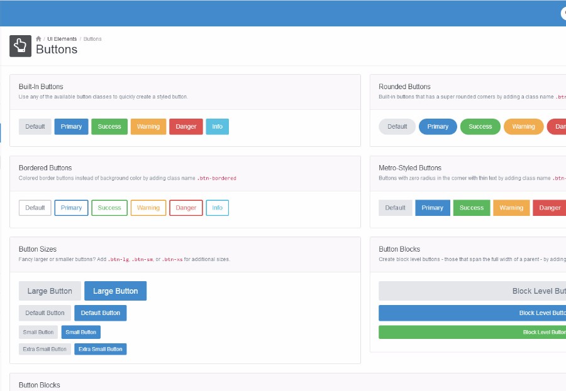Screen dimensions: 566x391
Task: Click Default button in Built-In Buttons
Action: pos(35,127)
